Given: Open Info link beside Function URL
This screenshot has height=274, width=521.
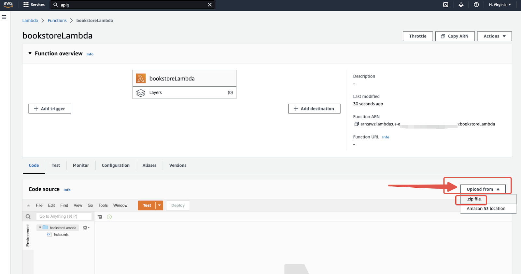Looking at the screenshot, I should [x=386, y=137].
